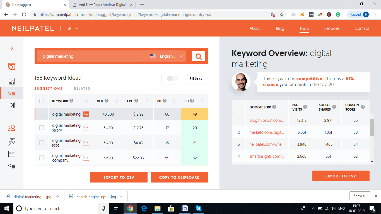Image resolution: width=381 pixels, height=214 pixels.
Task: Click the Chrome address bar URL
Action: click(x=125, y=14)
